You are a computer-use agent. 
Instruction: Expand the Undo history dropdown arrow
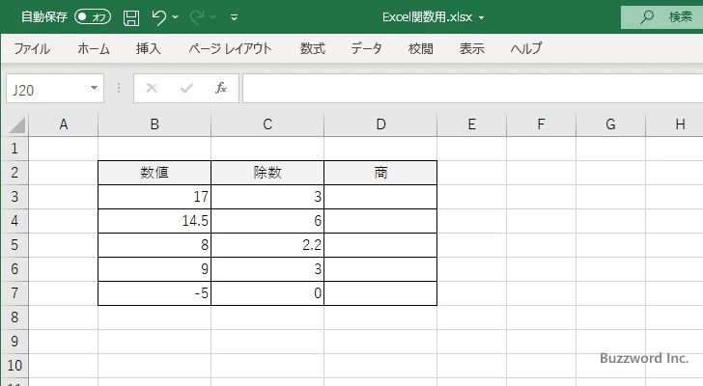click(176, 17)
